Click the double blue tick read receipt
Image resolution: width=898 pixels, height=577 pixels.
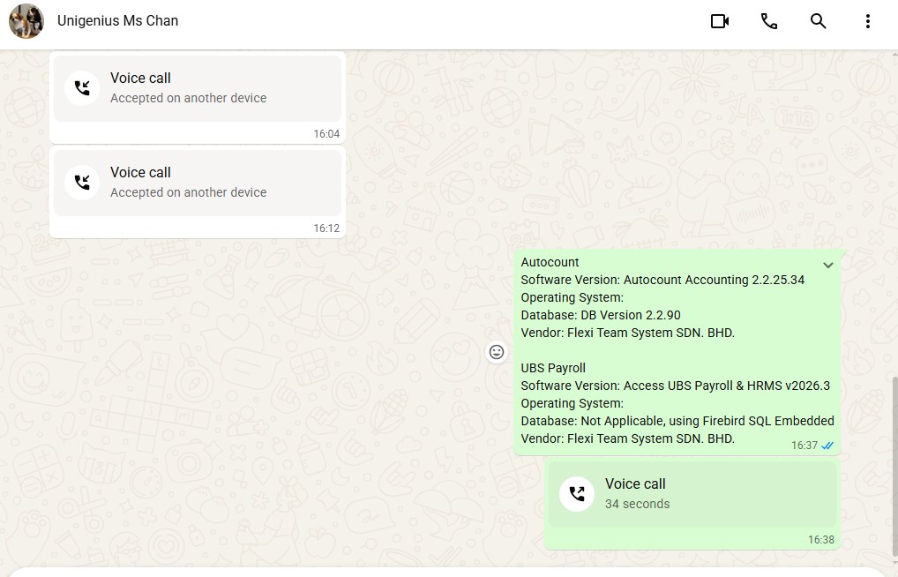(827, 446)
